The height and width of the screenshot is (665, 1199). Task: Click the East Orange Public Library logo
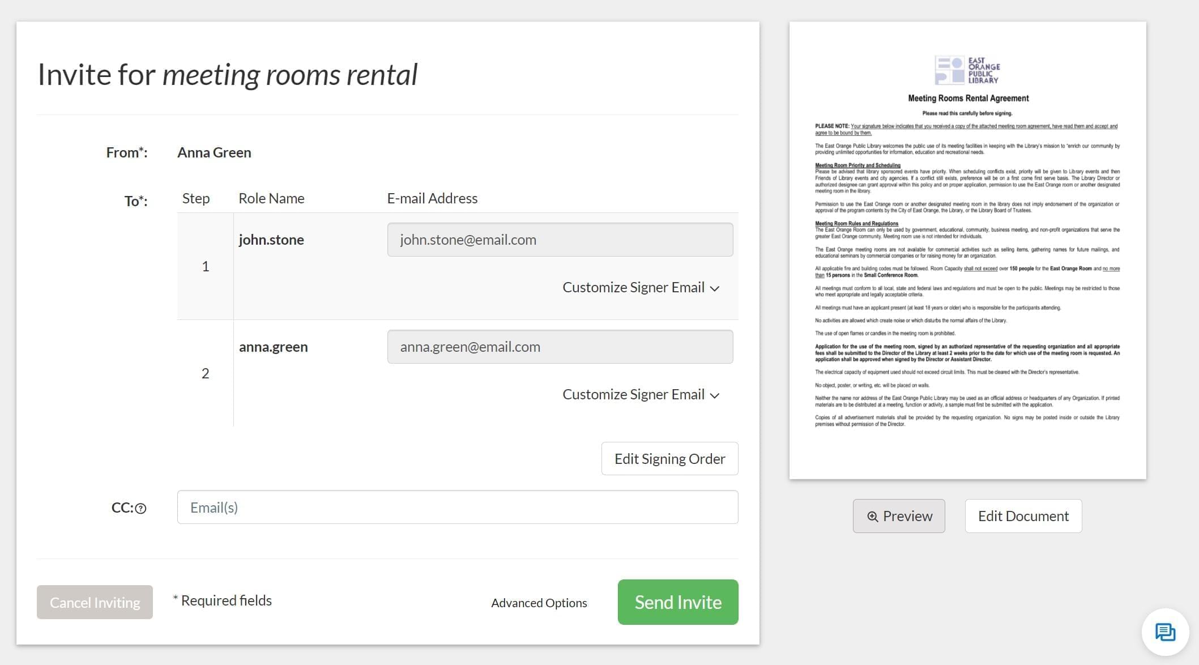coord(967,70)
